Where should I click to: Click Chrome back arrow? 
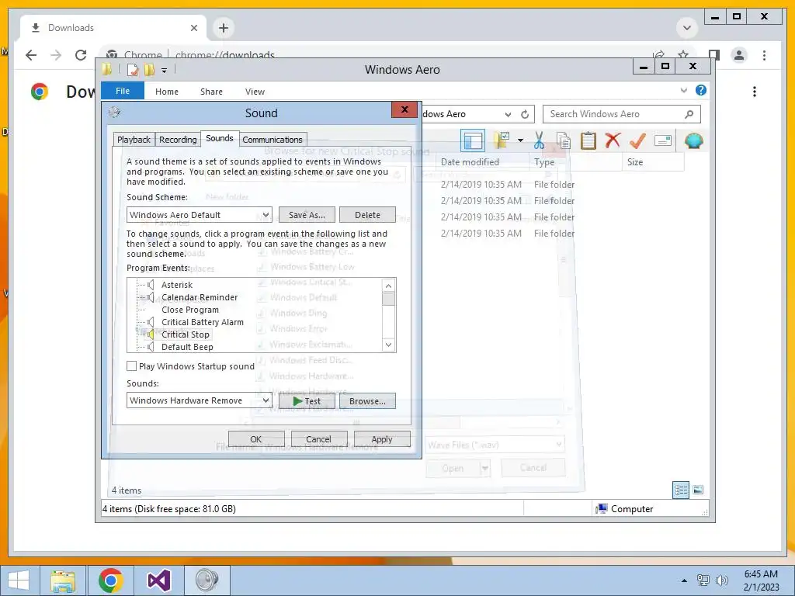(31, 55)
